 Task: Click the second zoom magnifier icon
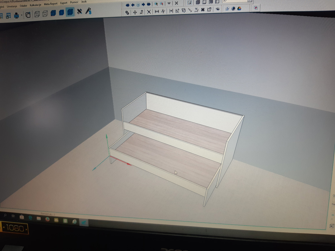pos(161,4)
